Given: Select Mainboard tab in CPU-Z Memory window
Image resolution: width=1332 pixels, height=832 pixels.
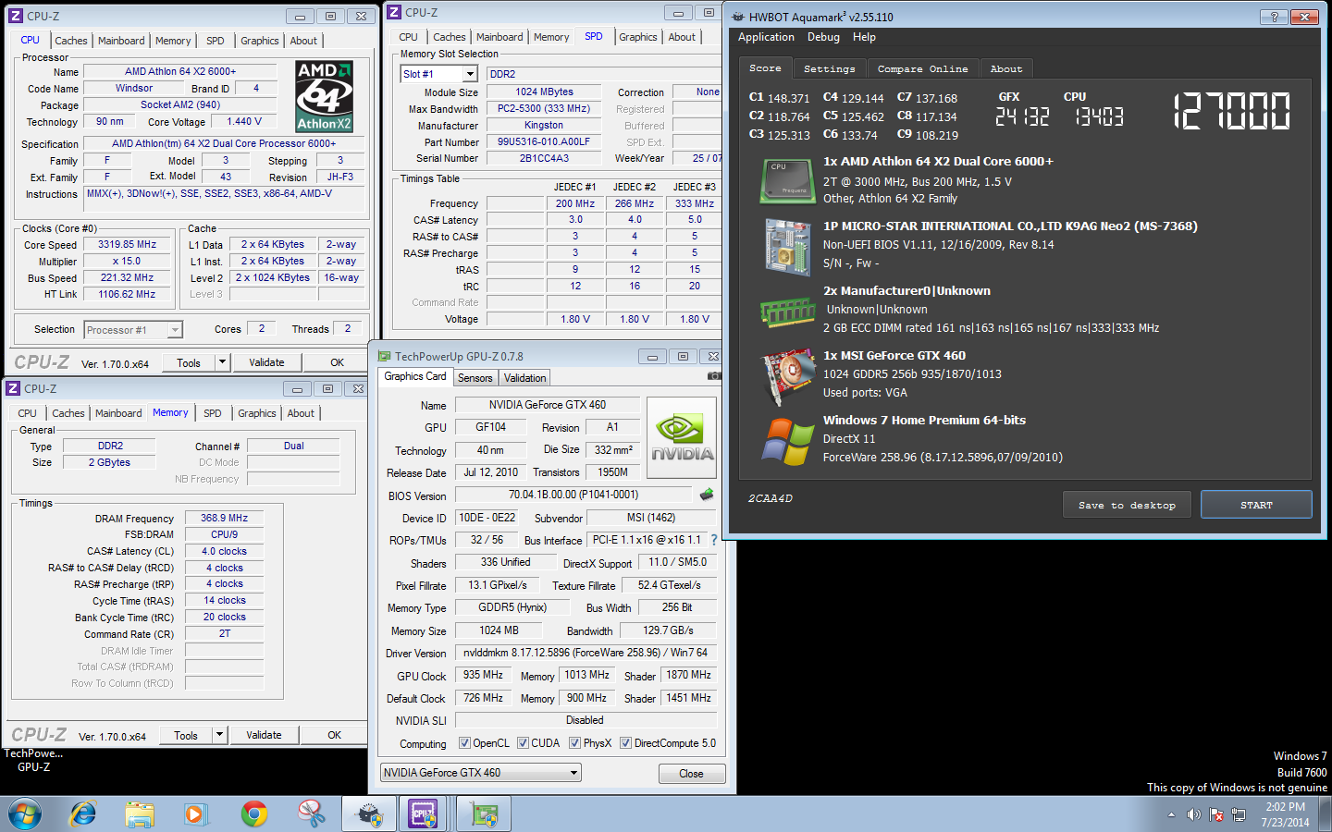Looking at the screenshot, I should (x=118, y=413).
